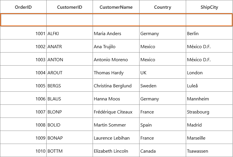The width and height of the screenshot is (233, 157).
Task: Select the cell with OrderID 1001
Action: coord(23,33)
